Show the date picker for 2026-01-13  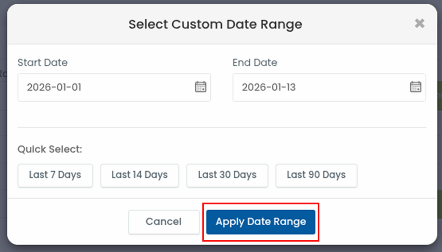coord(415,87)
